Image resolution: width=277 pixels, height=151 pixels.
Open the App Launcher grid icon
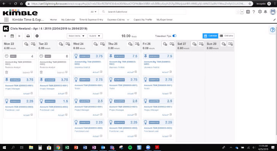click(x=6, y=20)
